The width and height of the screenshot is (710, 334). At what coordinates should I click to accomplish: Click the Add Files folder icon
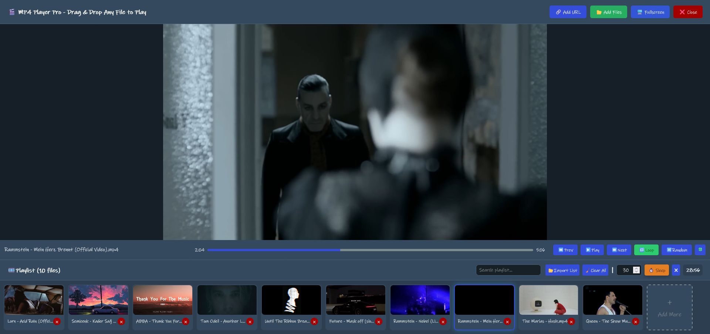(x=599, y=12)
